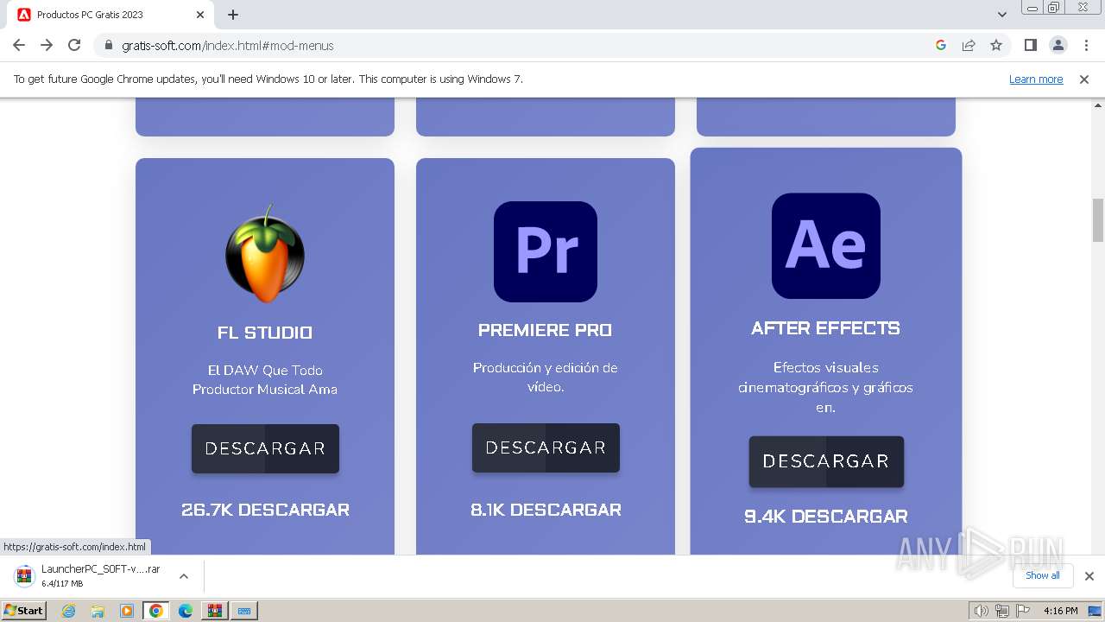Expand the download item options chevron
Image resolution: width=1105 pixels, height=622 pixels.
coord(183,576)
